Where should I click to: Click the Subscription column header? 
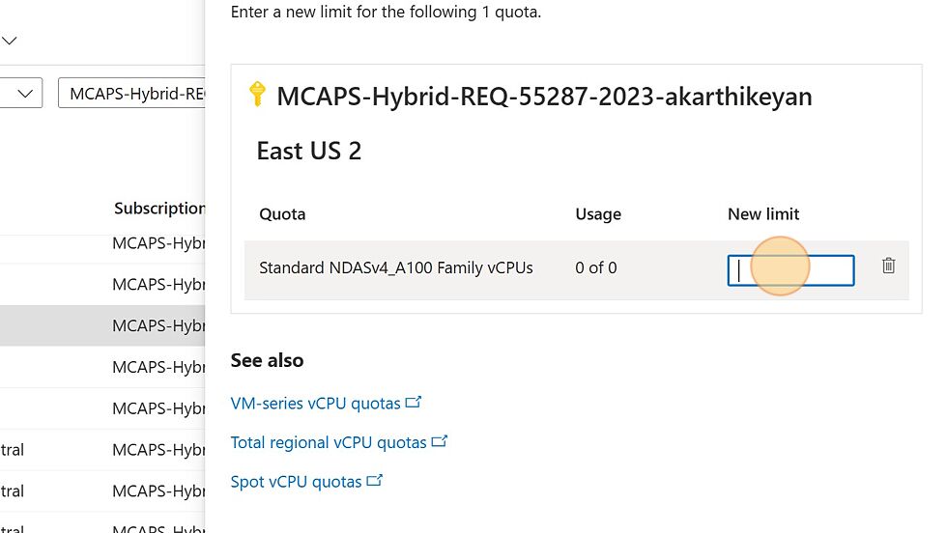[159, 209]
